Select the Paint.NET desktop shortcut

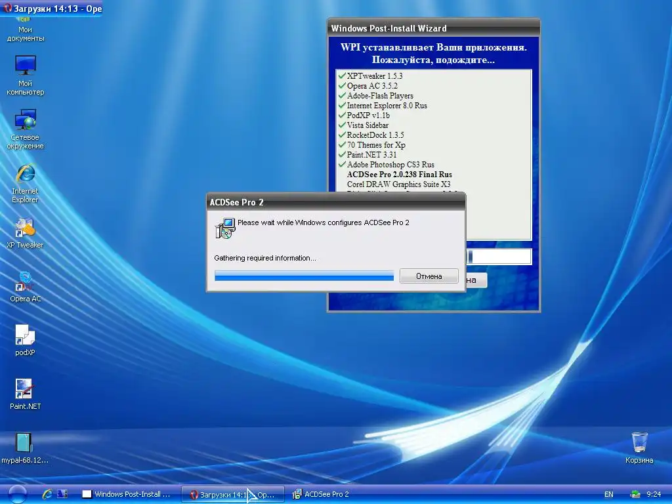tap(25, 394)
